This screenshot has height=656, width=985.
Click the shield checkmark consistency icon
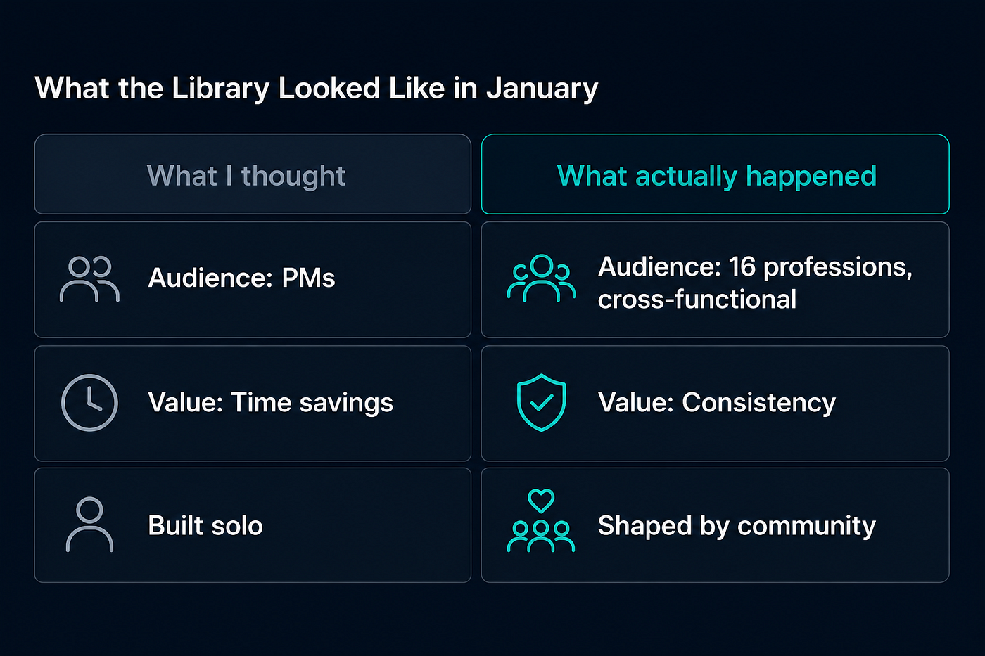pos(541,403)
